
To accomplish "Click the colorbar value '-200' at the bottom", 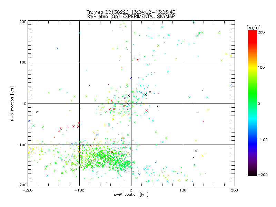I will (x=263, y=175).
